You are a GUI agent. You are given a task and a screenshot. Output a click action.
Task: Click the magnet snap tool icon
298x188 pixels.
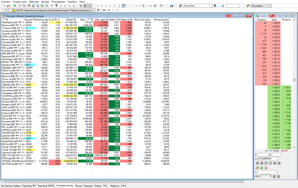point(161,6)
